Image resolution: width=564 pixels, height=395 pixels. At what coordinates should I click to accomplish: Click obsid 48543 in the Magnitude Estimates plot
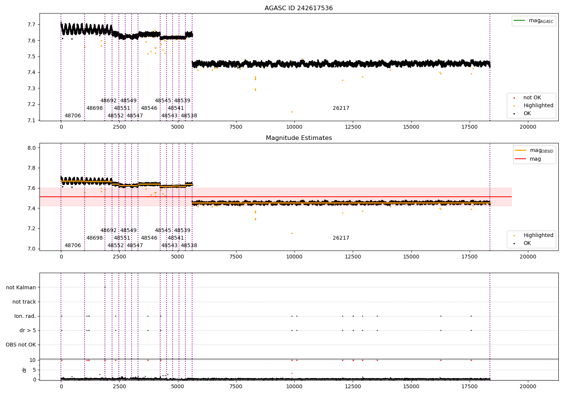169,246
